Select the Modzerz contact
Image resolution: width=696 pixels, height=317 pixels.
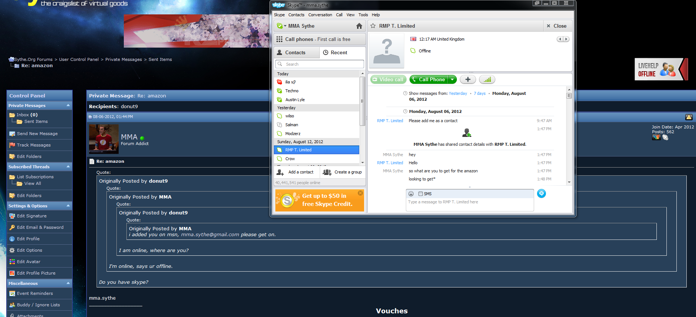(317, 134)
